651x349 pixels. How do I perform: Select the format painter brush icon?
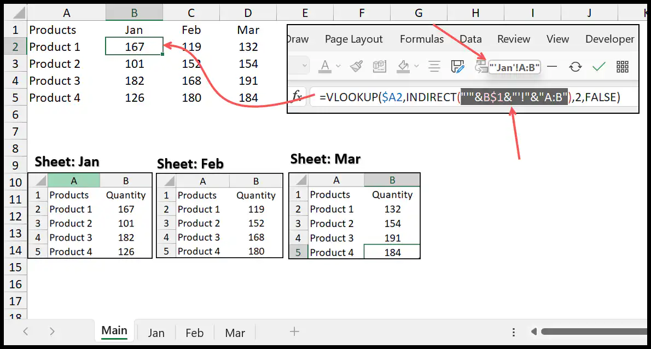coord(356,66)
